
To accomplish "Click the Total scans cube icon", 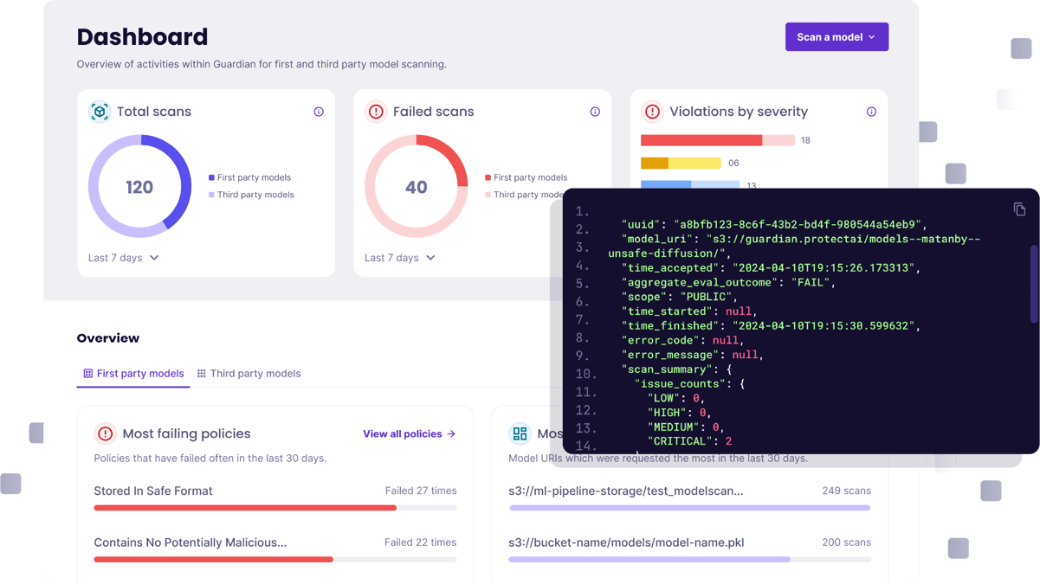I will 100,112.
